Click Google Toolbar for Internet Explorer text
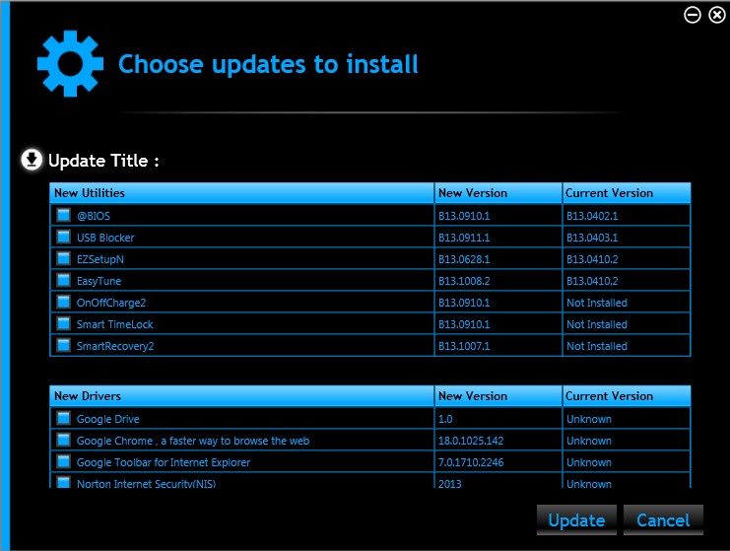Image resolution: width=730 pixels, height=551 pixels. point(164,462)
